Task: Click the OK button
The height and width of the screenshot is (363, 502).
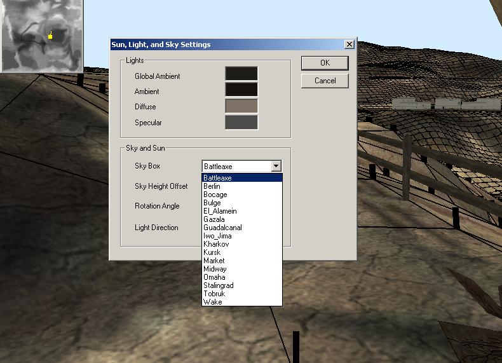Action: click(325, 63)
